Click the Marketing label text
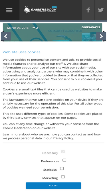Image resolution: width=107 pixels, height=191 pixels. pos(50,178)
